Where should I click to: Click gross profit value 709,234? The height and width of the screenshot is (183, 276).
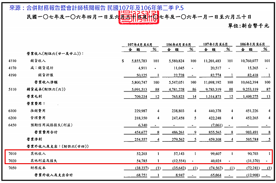[141, 97]
